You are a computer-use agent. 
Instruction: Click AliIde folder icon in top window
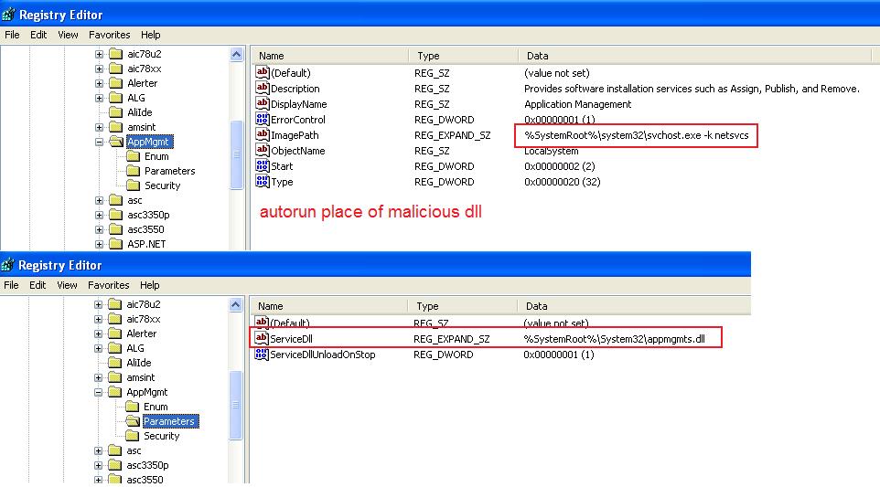(x=116, y=112)
